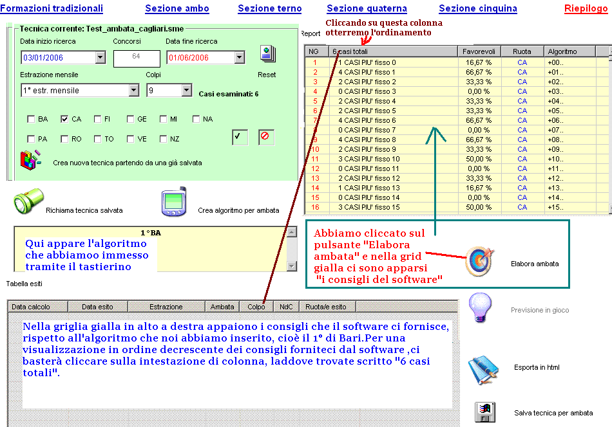Image resolution: width=612 pixels, height=427 pixels.
Task: Open the Data fine ricerca date dropdown
Action: [x=239, y=57]
